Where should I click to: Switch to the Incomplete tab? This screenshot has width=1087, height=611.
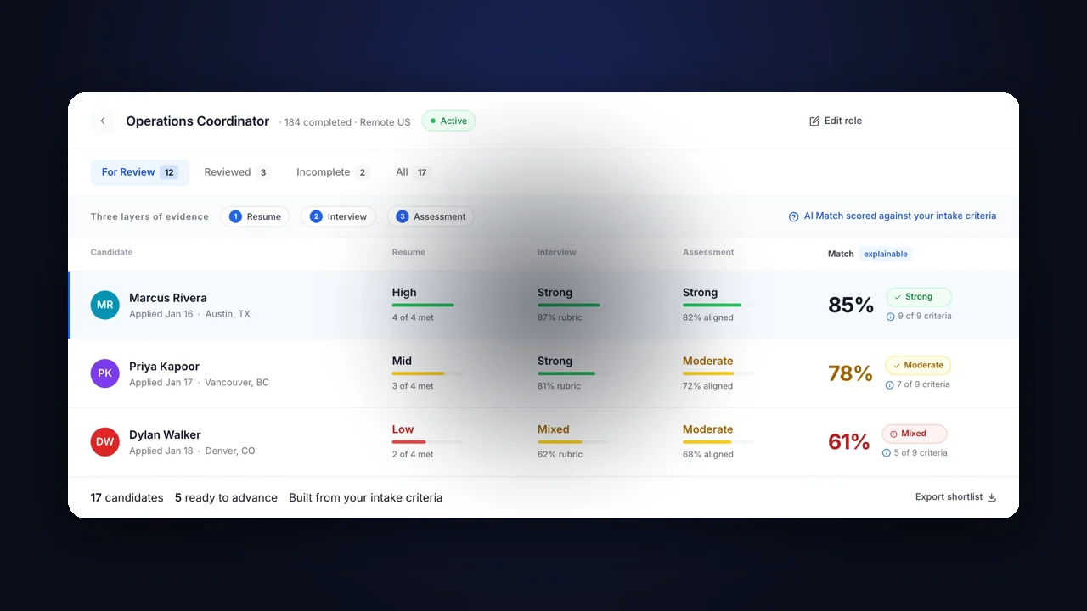point(332,172)
